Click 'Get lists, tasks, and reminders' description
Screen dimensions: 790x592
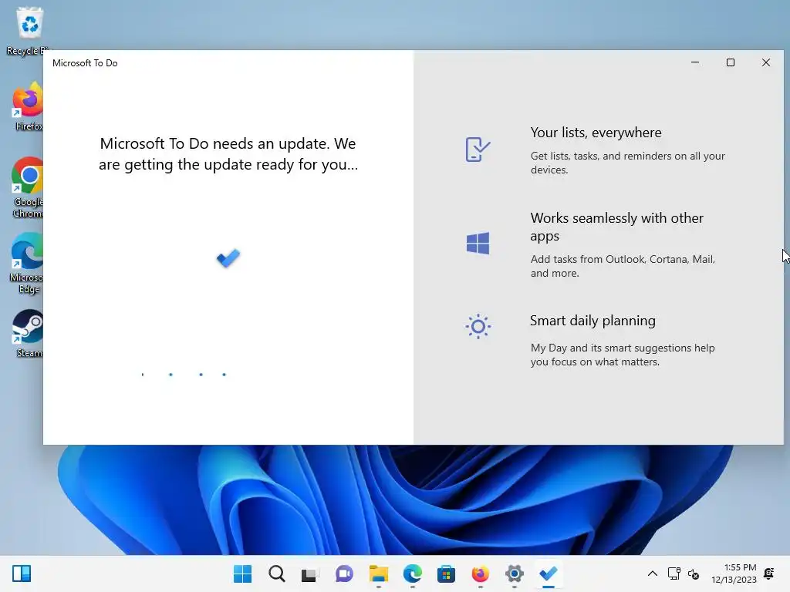[x=628, y=163]
